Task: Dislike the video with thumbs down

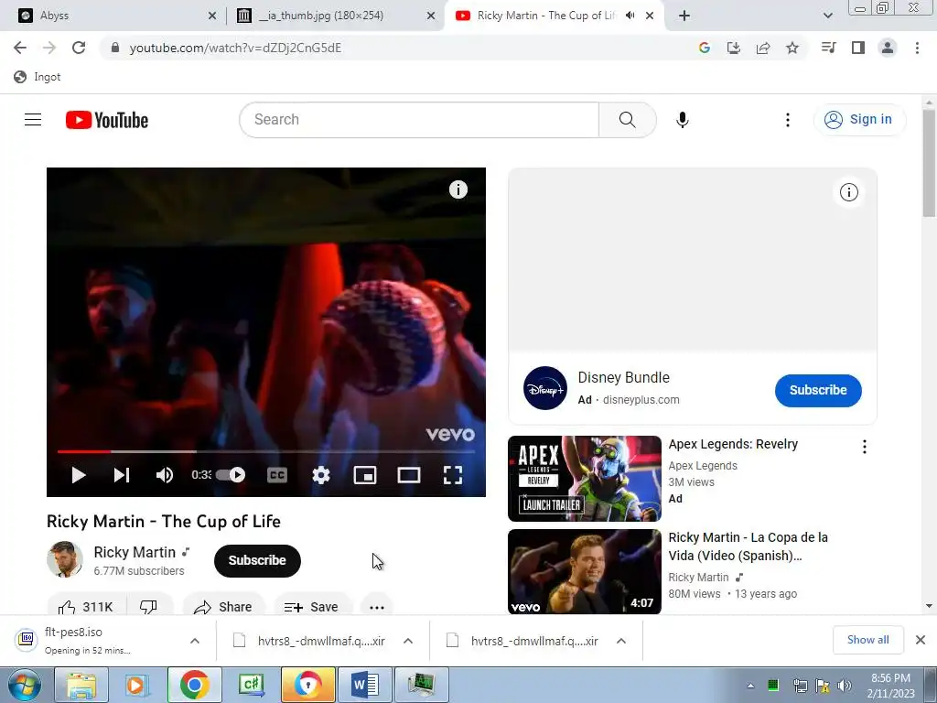Action: click(x=149, y=604)
